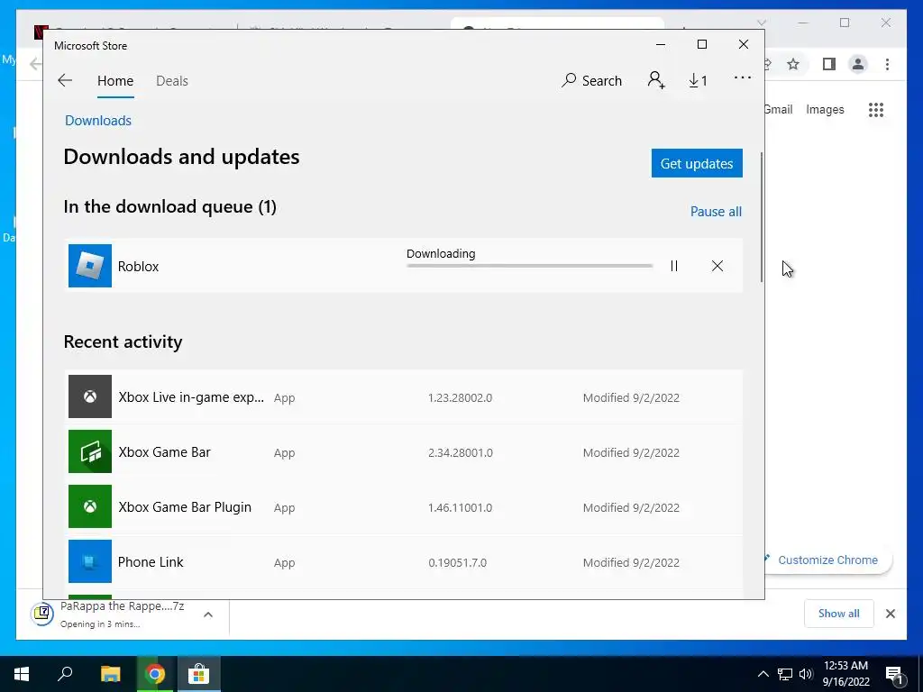Viewport: 923px width, 692px height.
Task: Click version 1.46.11001.0 text
Action: coord(461,508)
